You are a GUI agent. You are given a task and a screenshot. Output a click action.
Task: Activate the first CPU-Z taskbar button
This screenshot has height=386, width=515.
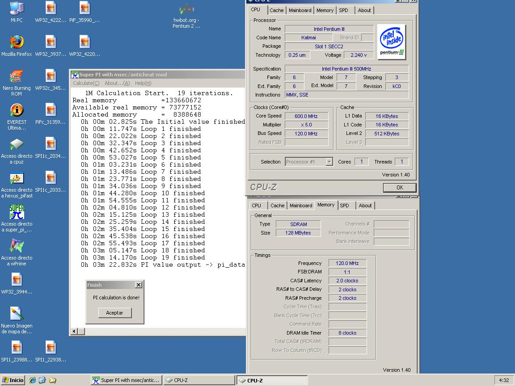[199, 380]
